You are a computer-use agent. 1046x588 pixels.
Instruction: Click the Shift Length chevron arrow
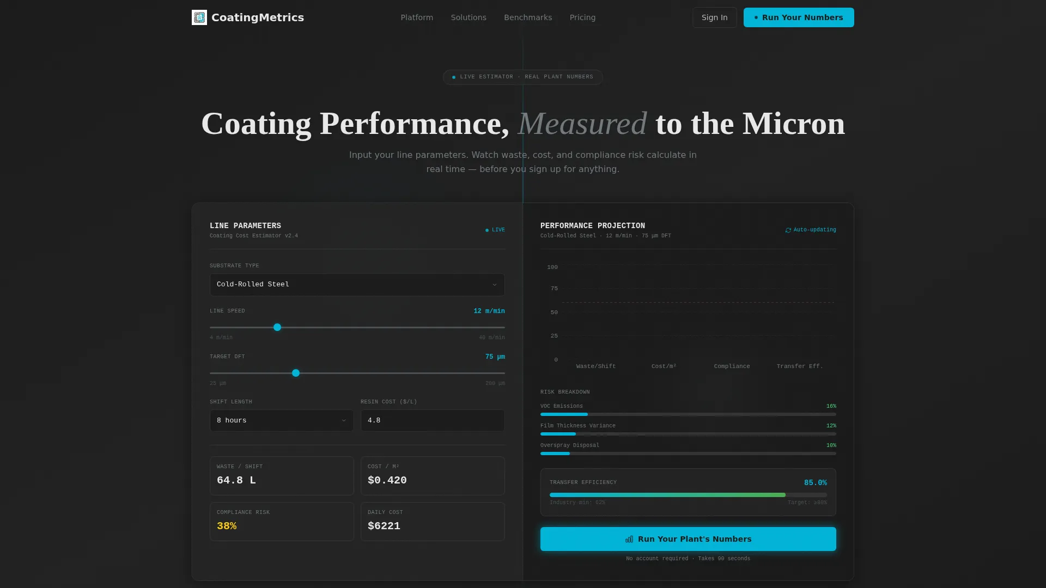(x=344, y=420)
